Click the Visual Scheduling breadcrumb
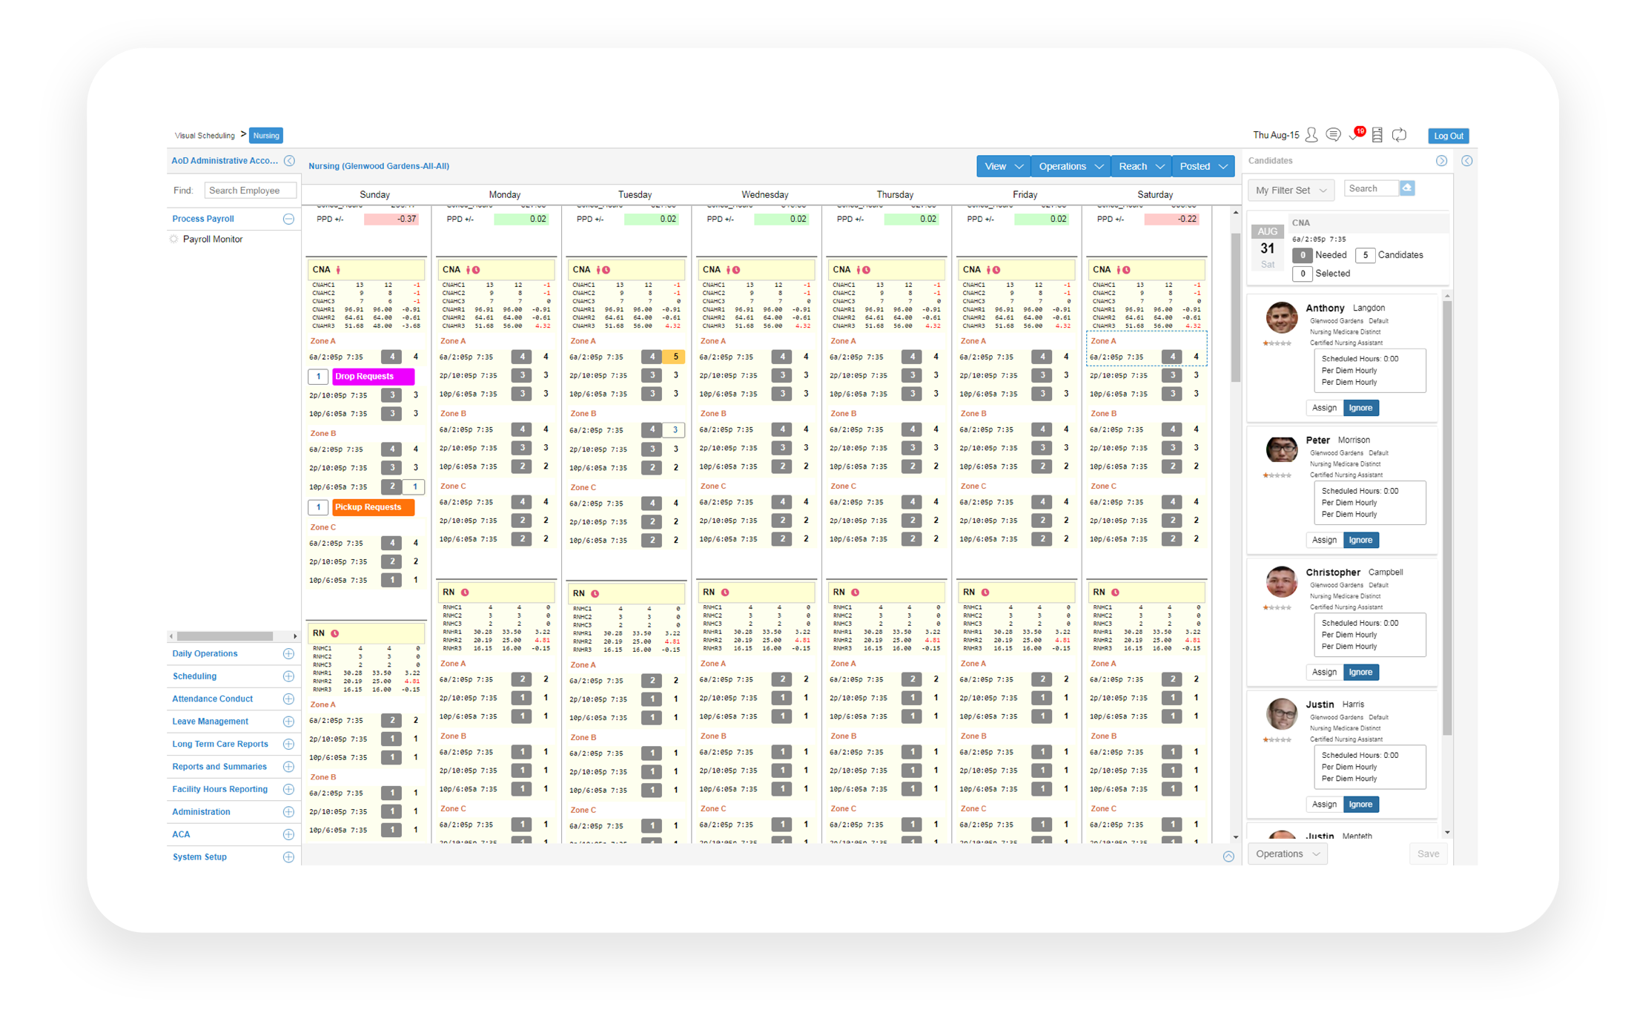This screenshot has width=1631, height=1010. pos(205,136)
